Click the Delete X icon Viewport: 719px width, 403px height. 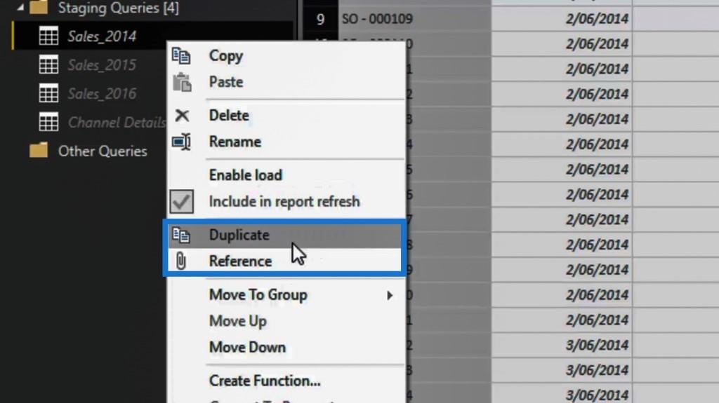click(x=182, y=116)
